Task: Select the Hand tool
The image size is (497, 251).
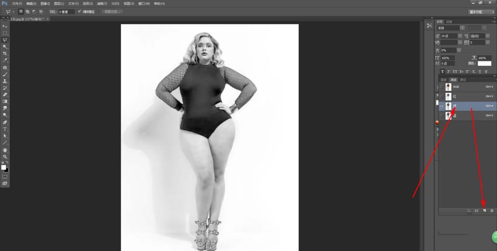Action: point(5,150)
